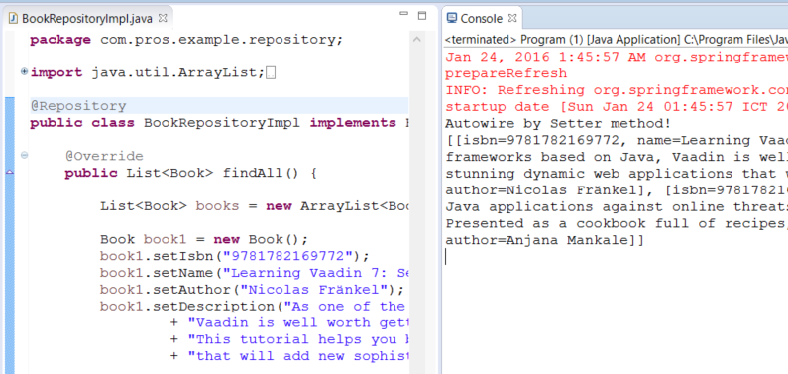This screenshot has height=374, width=788.
Task: Click the terminated Program (1) status text
Action: click(617, 40)
